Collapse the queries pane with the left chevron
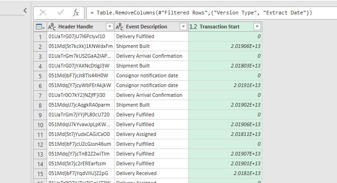This screenshot has width=337, height=183. pyautogui.click(x=25, y=10)
